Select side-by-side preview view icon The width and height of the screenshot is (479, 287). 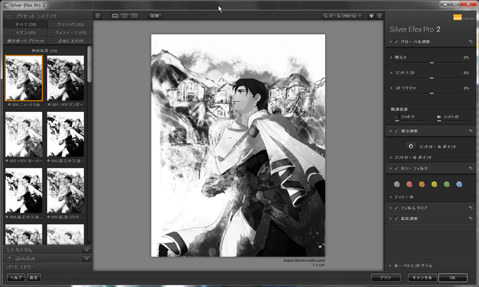[134, 16]
